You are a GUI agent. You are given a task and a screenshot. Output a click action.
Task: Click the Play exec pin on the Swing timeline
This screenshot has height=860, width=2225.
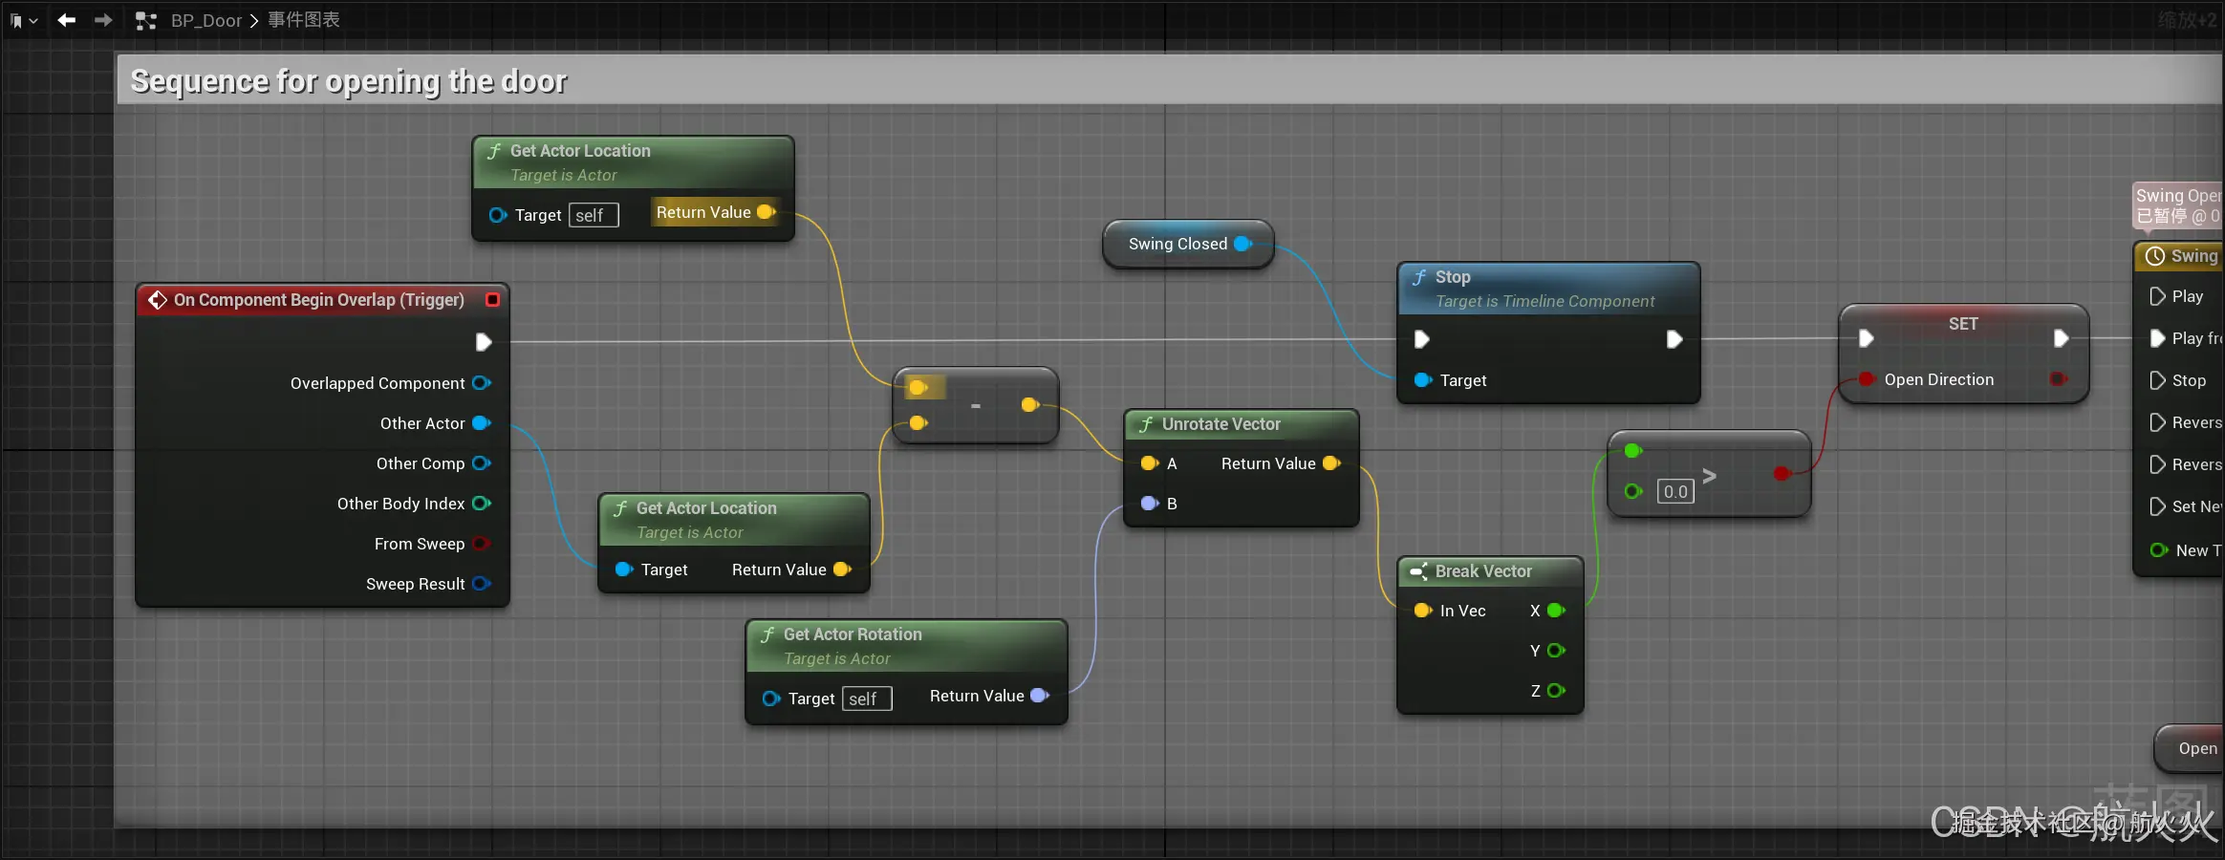[2157, 296]
